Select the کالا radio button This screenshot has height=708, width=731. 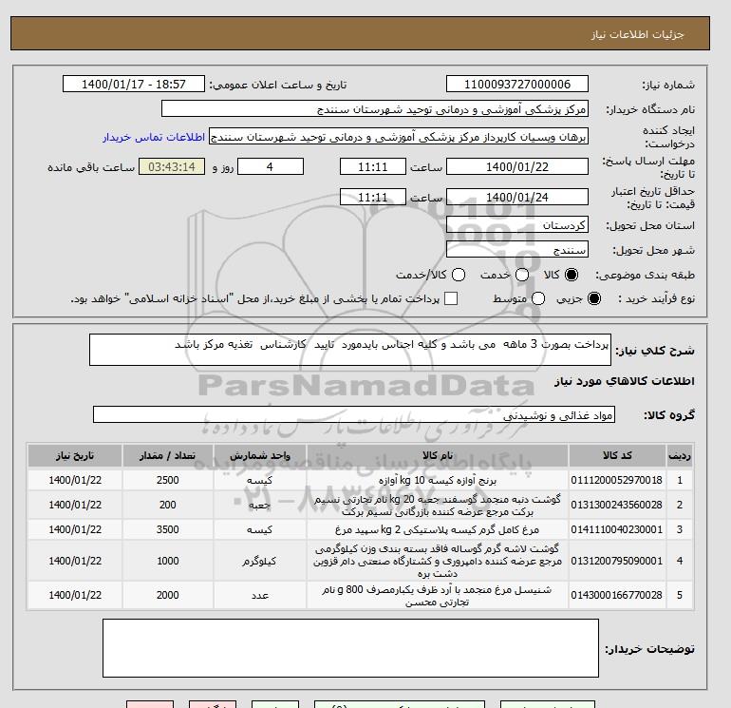click(x=572, y=275)
